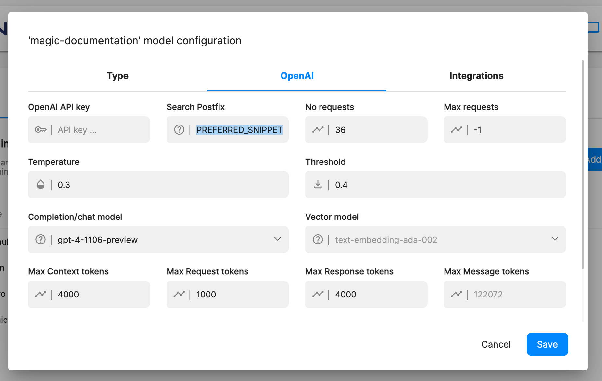Click the key icon in OpenAI API key field
The width and height of the screenshot is (602, 381).
[x=41, y=130]
